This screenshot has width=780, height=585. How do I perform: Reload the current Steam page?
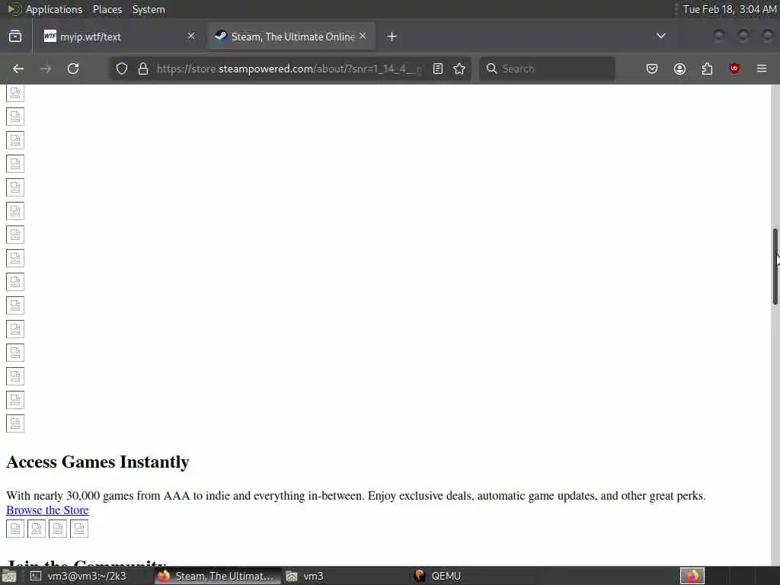coord(73,69)
